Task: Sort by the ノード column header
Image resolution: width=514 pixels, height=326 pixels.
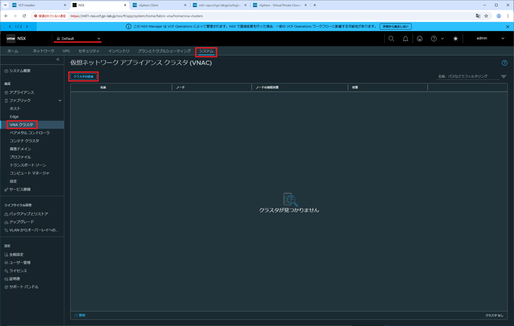Action: [180, 87]
